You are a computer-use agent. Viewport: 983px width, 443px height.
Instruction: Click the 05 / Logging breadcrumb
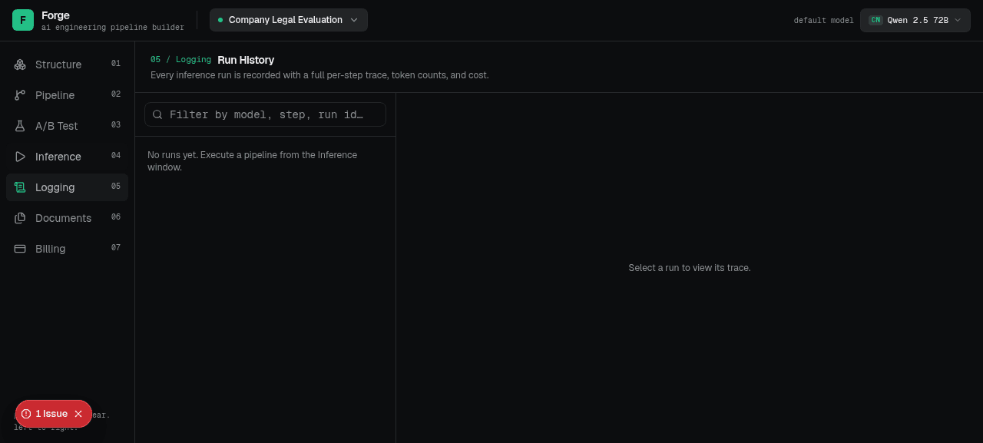pyautogui.click(x=180, y=60)
